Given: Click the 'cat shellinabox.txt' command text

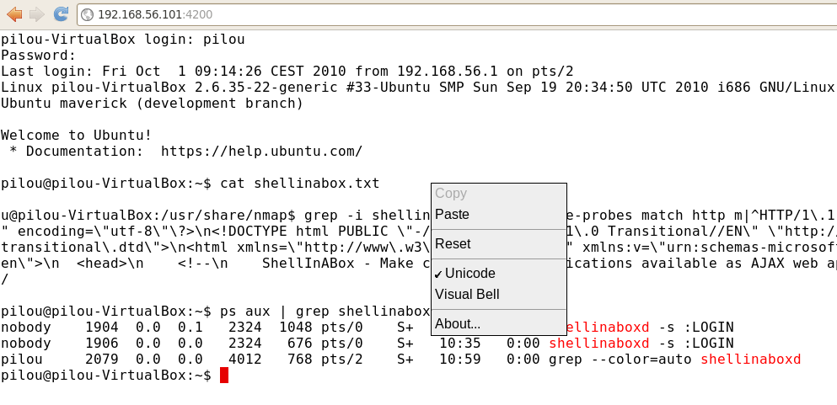Looking at the screenshot, I should [299, 184].
